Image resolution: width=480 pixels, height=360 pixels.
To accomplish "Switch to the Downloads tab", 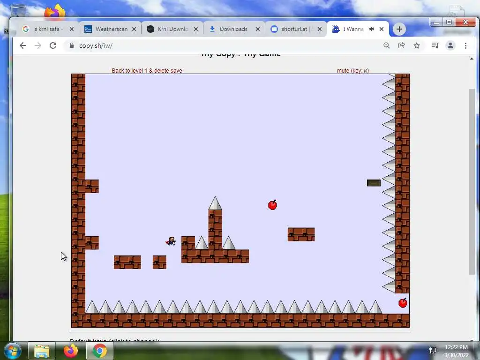I will (233, 29).
